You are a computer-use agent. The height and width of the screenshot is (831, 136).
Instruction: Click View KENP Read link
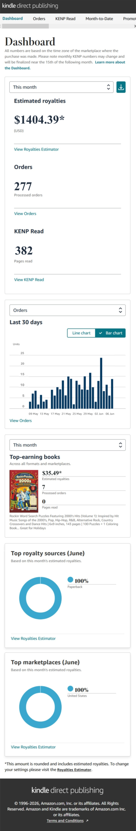click(x=29, y=279)
